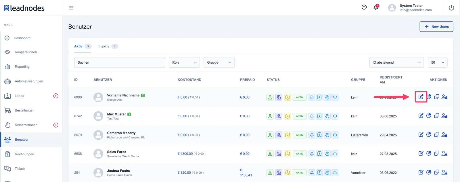Click purple inbox icon for Vorname Nachname
Viewport: 460px width, 182px height.
[x=279, y=97]
